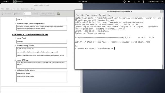Open the Lukman Khakim user menu
This screenshot has width=165, height=93.
click(157, 2)
